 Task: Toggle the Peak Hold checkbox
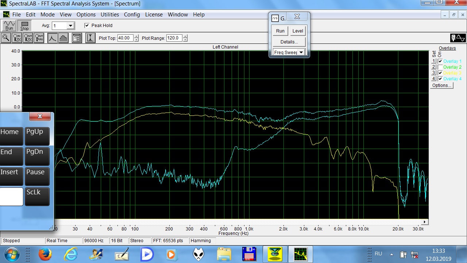pos(87,26)
